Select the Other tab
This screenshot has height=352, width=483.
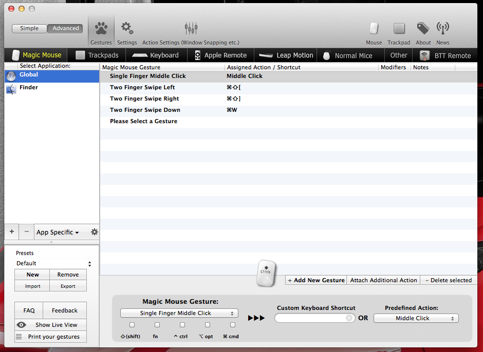point(399,55)
